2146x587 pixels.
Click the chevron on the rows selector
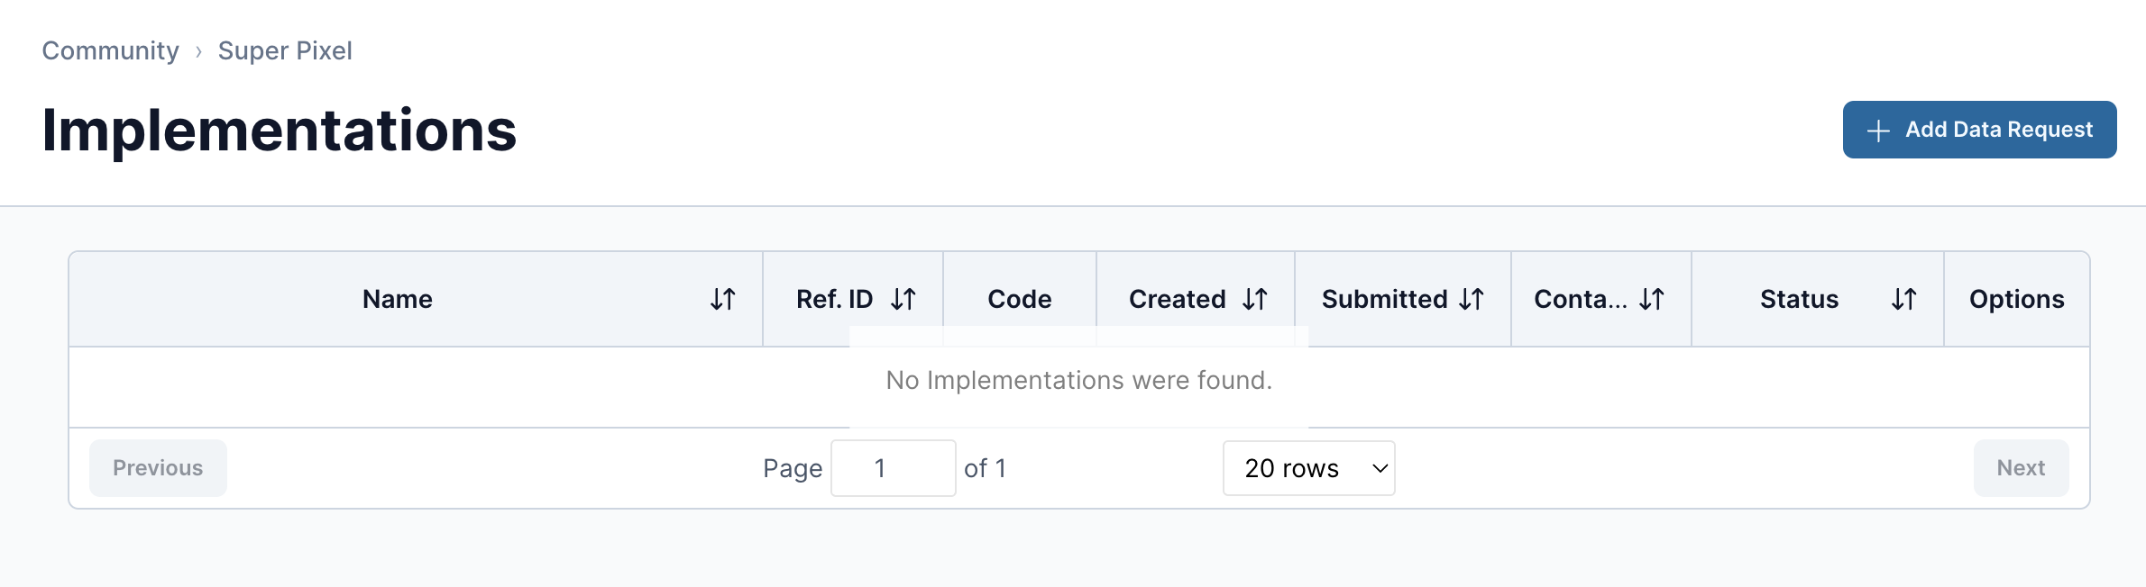tap(1380, 468)
